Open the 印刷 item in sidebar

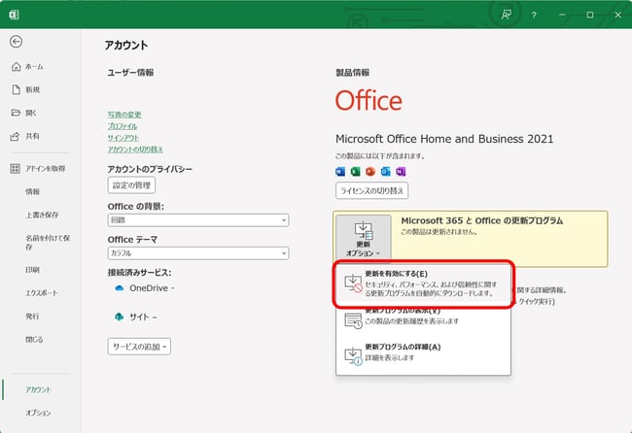pyautogui.click(x=32, y=270)
